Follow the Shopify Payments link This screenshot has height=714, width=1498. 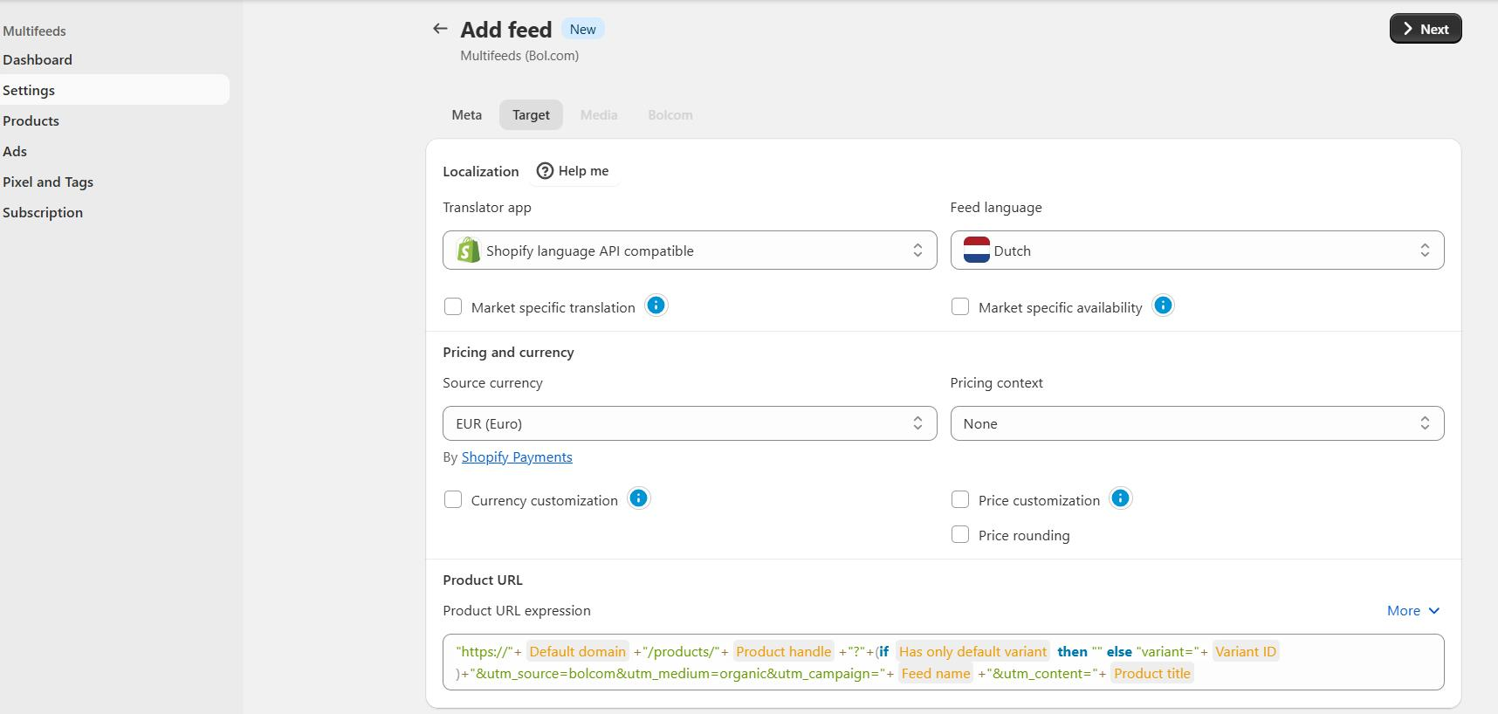point(517,457)
